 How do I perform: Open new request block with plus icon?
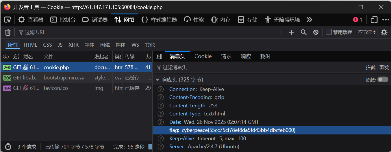pos(292,32)
